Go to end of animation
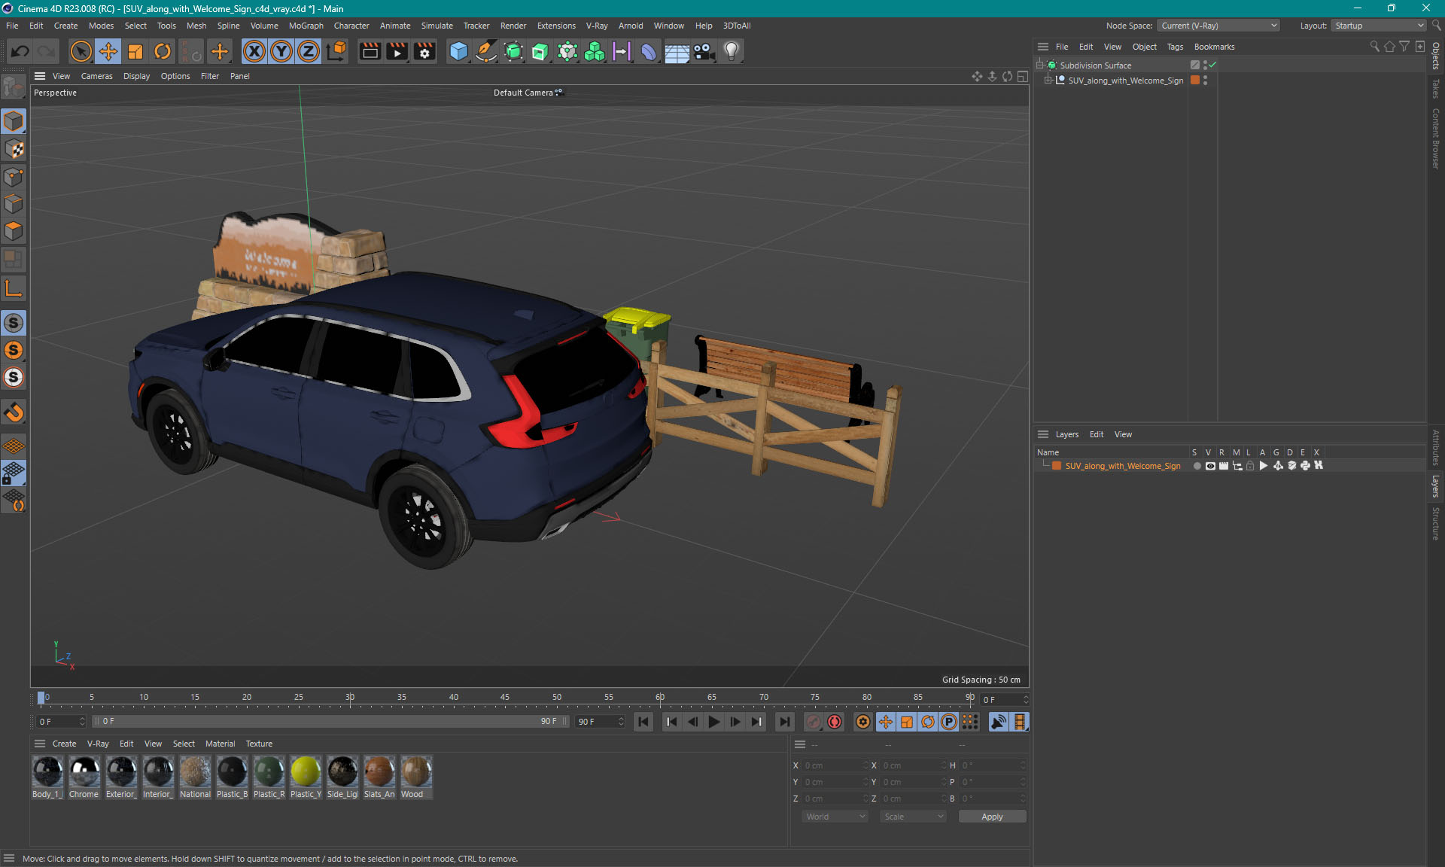 coord(784,722)
